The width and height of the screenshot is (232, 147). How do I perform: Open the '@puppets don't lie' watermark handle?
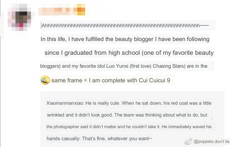[x=212, y=142]
